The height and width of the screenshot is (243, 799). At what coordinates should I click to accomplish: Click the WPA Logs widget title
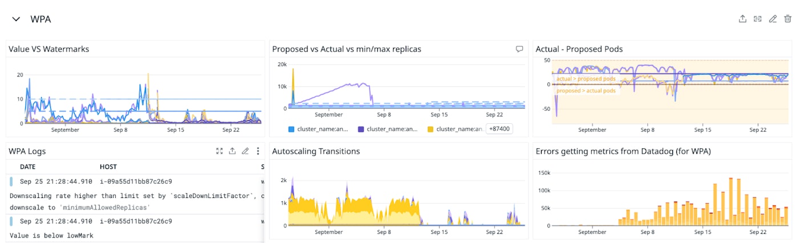click(27, 151)
